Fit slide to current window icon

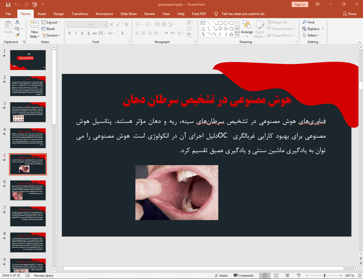pos(360,276)
